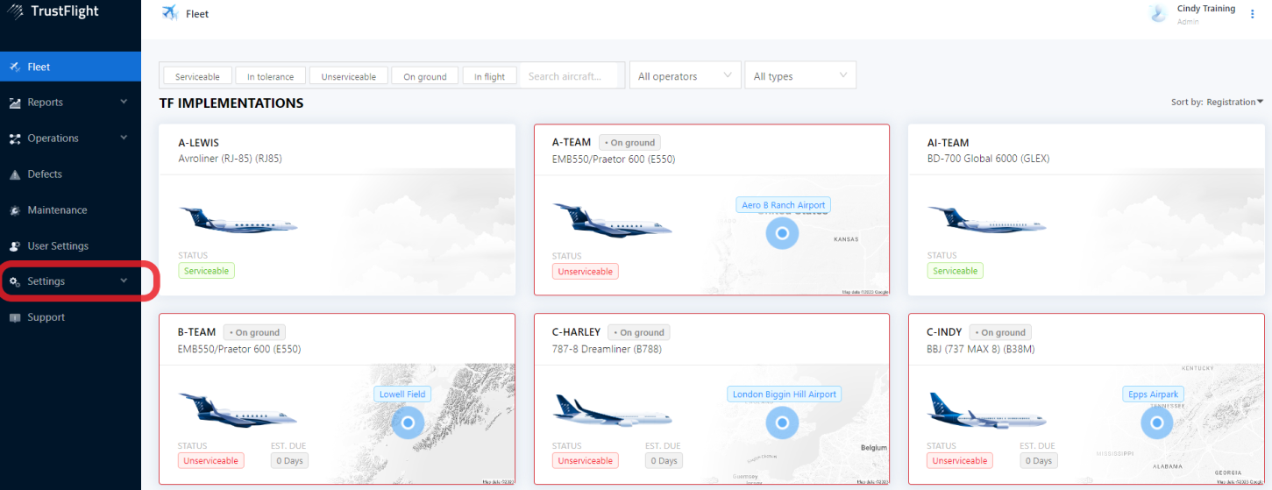Open the A-LEWIS aircraft title
Image resolution: width=1272 pixels, height=490 pixels.
[198, 143]
